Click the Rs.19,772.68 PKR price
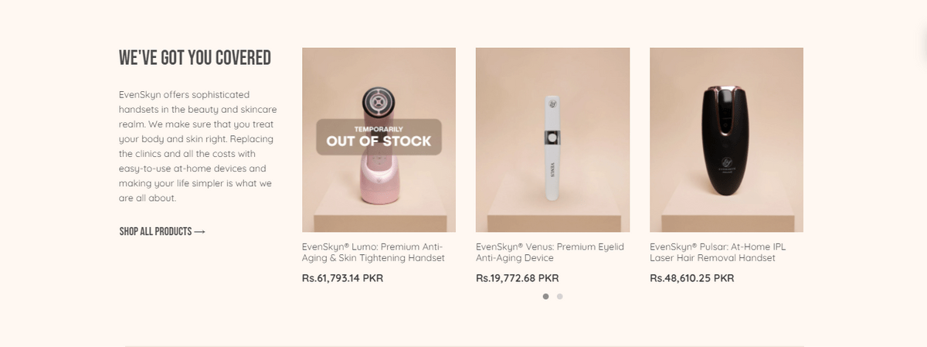 tap(517, 278)
